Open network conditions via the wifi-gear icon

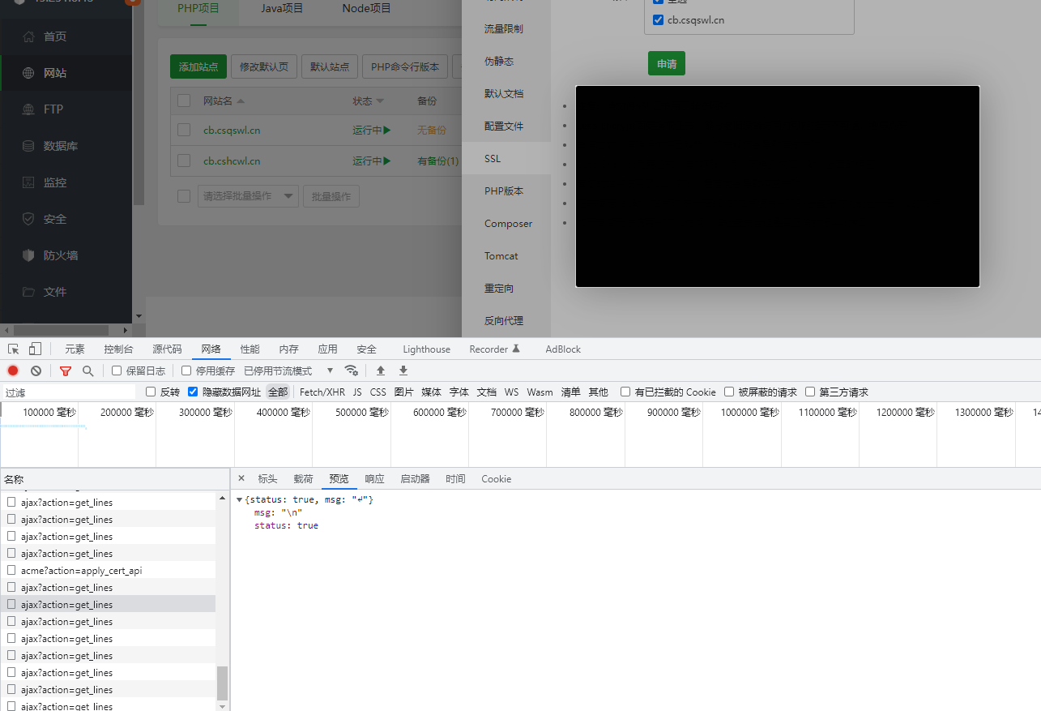point(351,370)
